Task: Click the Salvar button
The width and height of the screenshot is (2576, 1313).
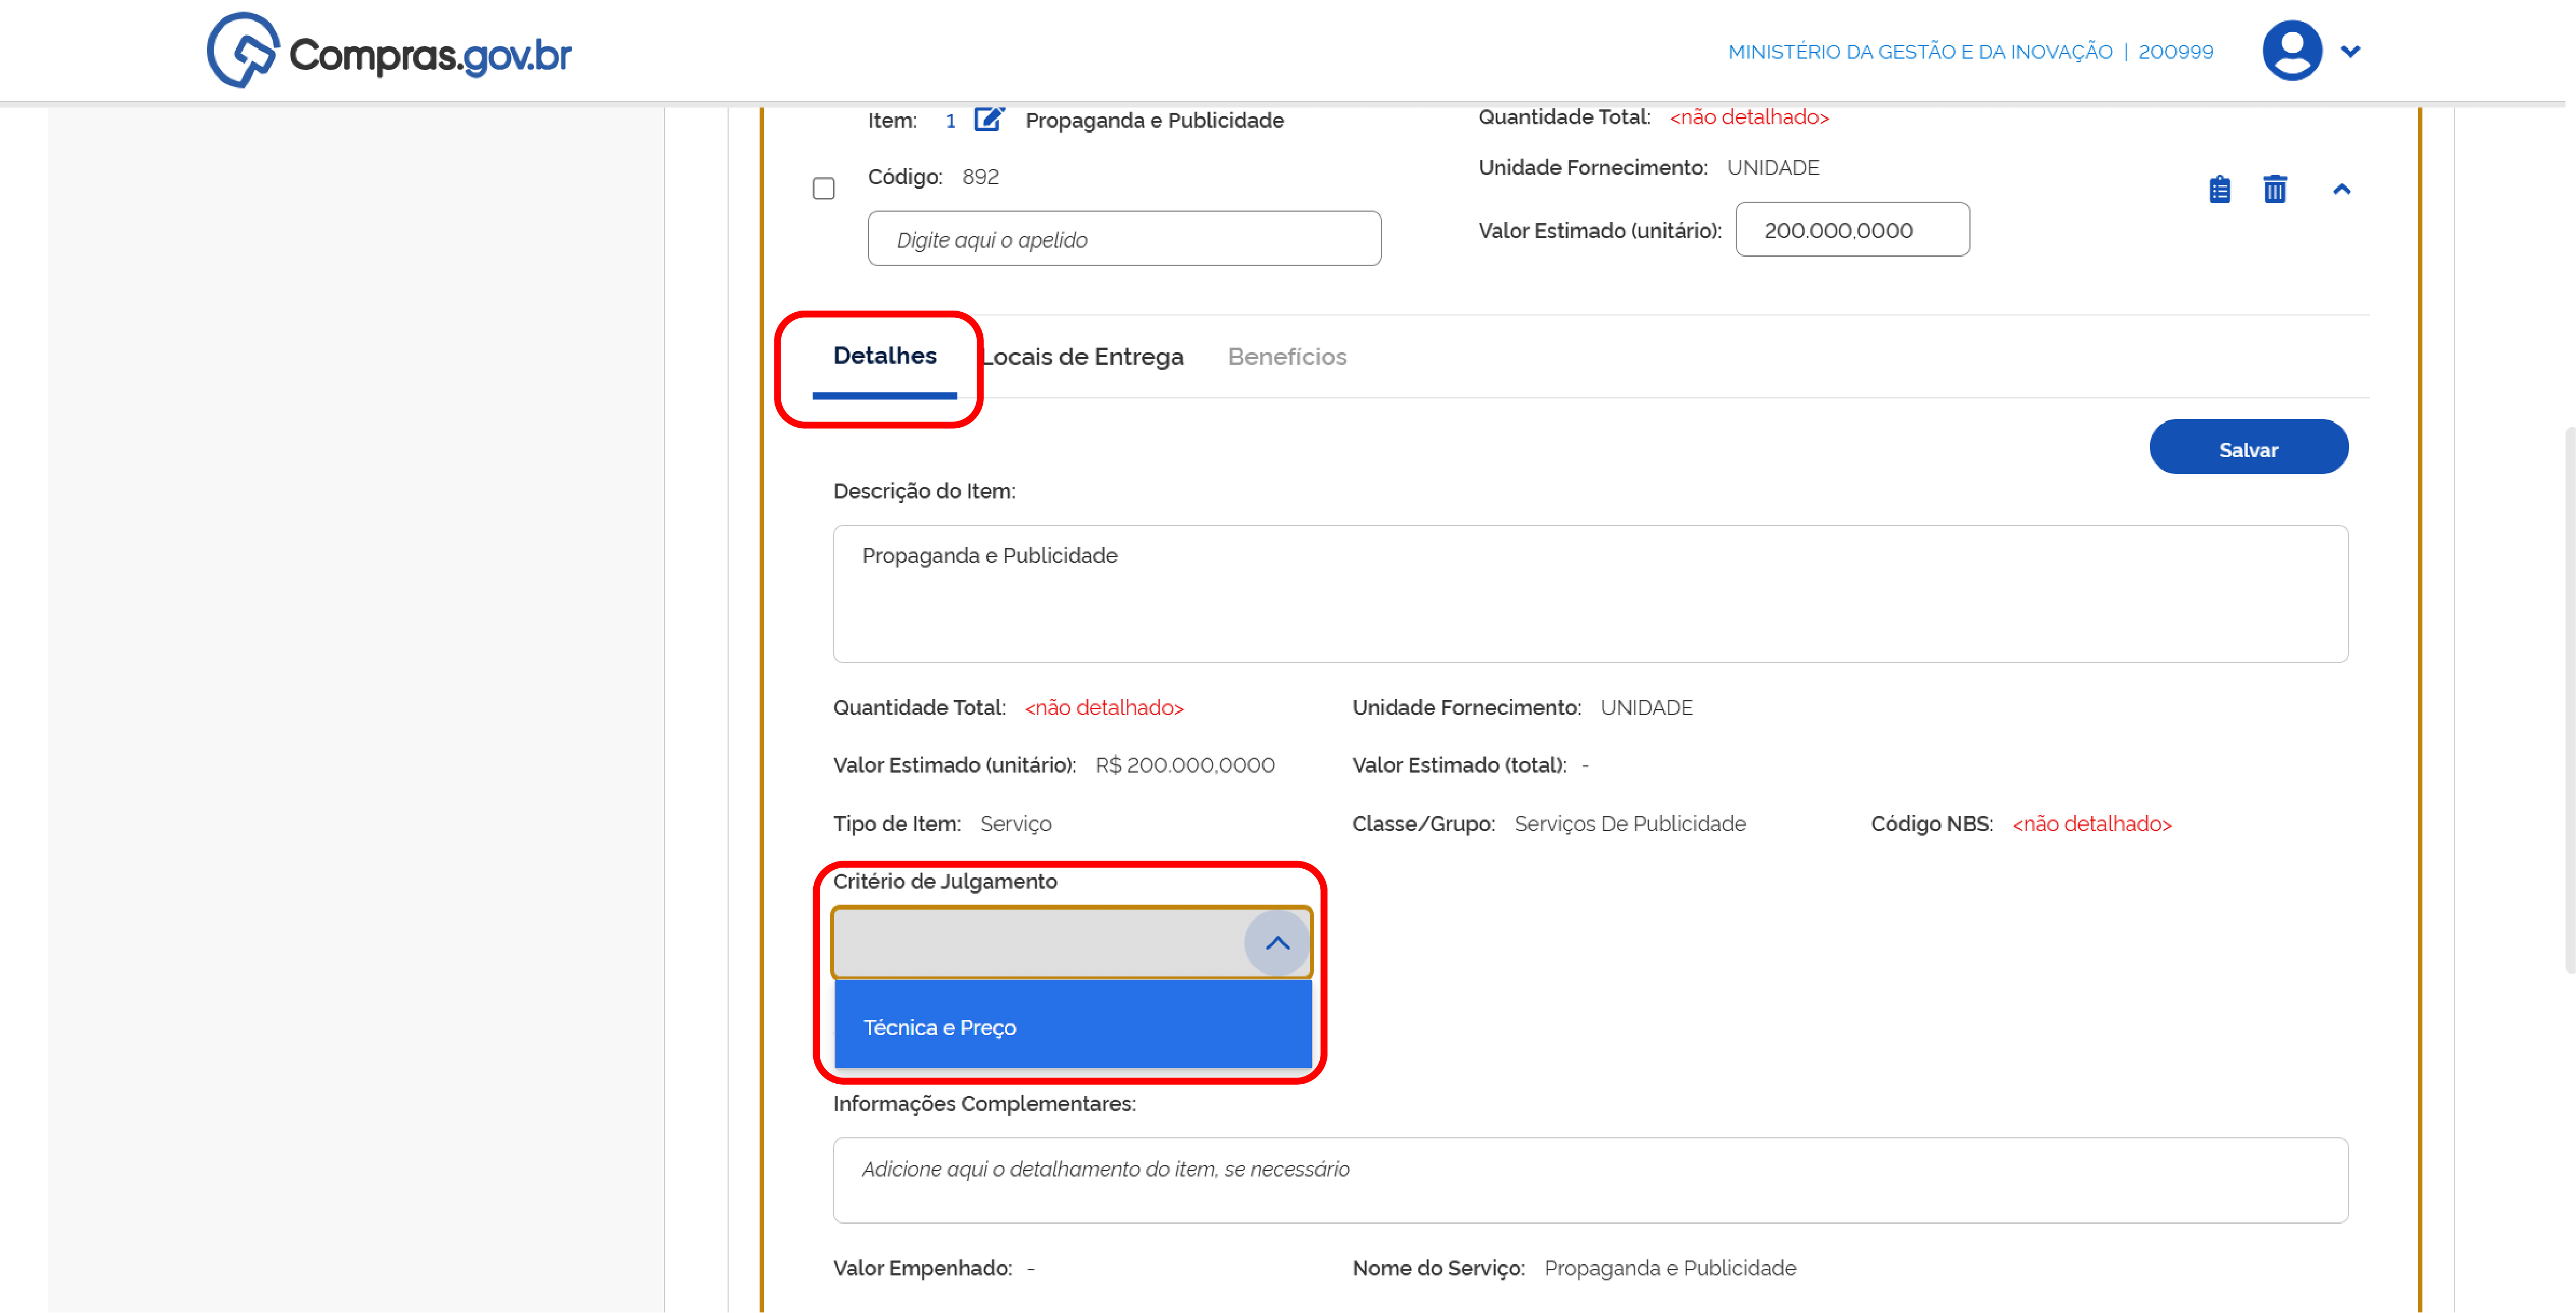Action: pos(2248,447)
